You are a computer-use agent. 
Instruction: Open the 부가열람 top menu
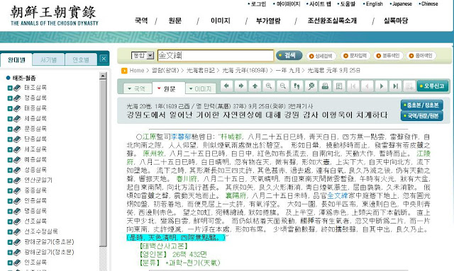click(x=268, y=21)
